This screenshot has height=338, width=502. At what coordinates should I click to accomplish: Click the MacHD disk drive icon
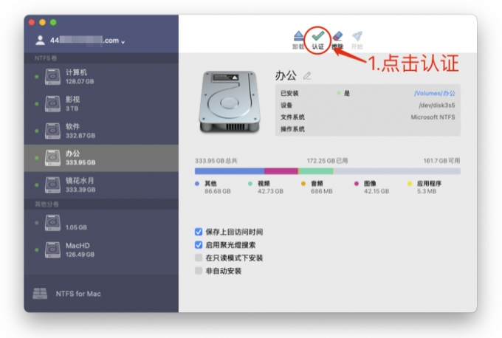52,249
